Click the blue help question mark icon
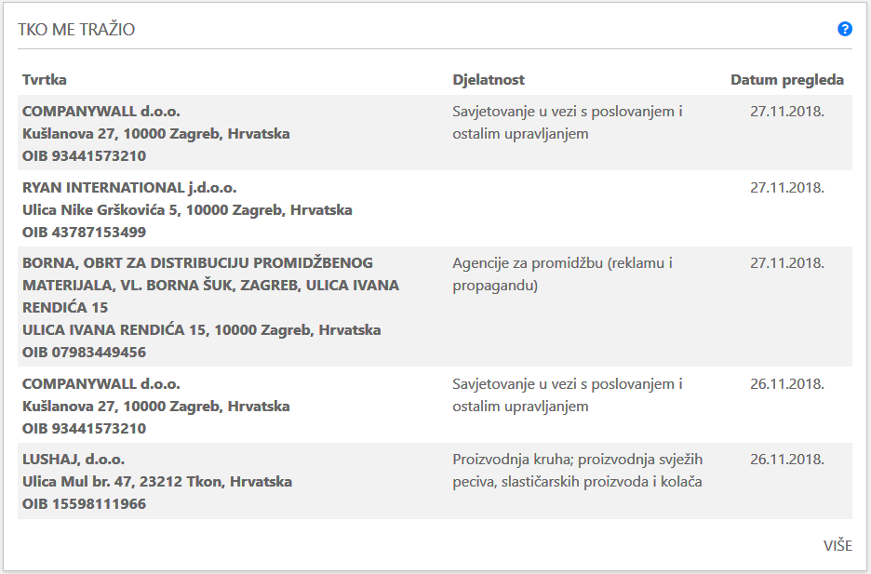871x574 pixels. 844,29
